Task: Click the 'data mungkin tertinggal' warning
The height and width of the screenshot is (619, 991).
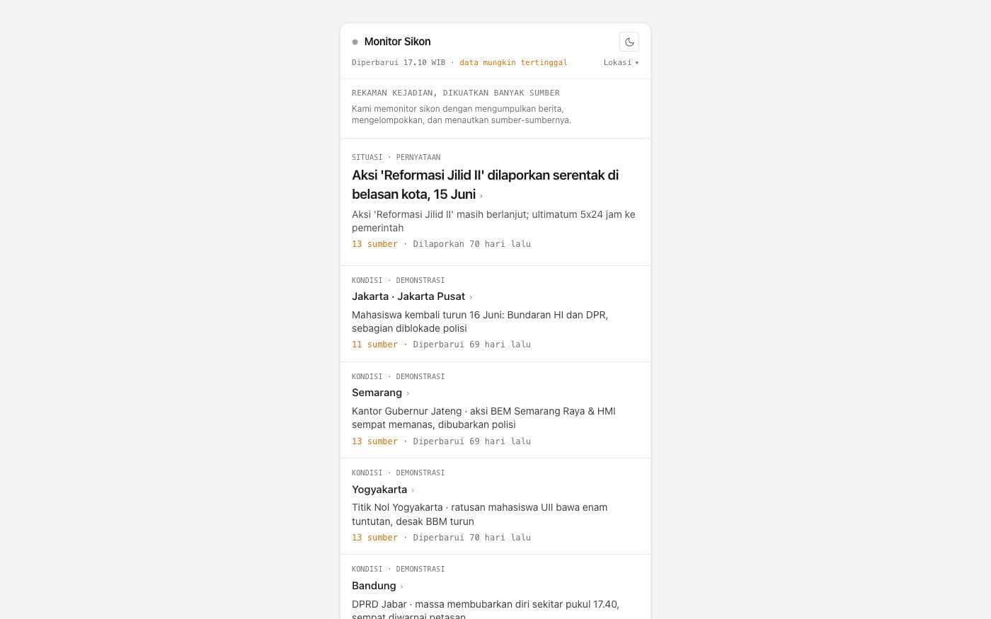Action: [513, 62]
